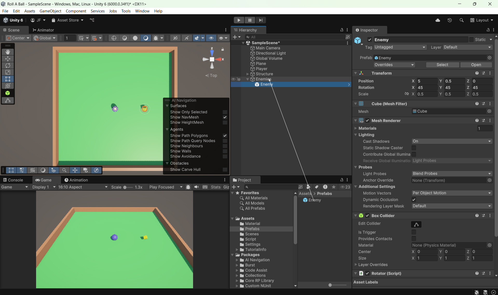This screenshot has height=295, width=498.
Task: Enable the Is Trigger checkbox
Action: [414, 232]
